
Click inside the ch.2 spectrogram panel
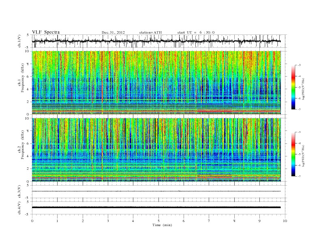point(156,150)
